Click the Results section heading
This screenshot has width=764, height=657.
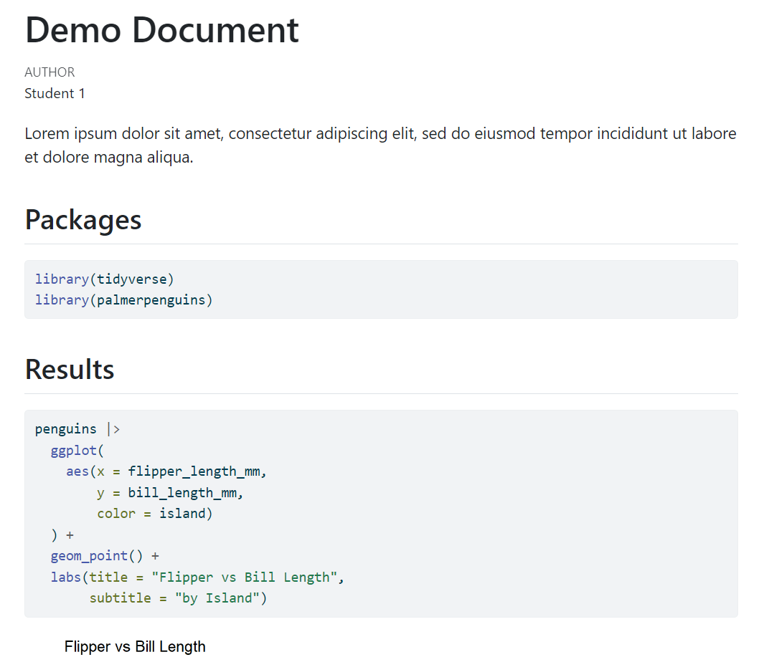tap(70, 370)
